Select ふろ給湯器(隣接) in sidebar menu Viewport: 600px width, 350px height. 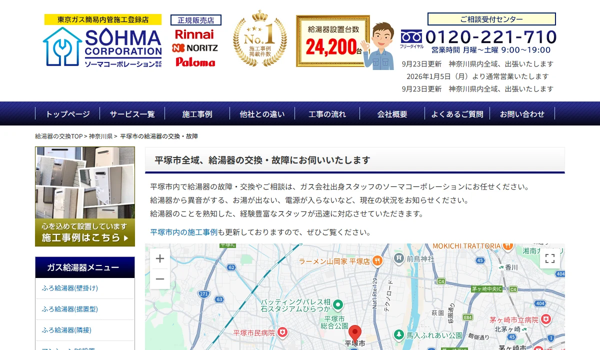tap(85, 330)
